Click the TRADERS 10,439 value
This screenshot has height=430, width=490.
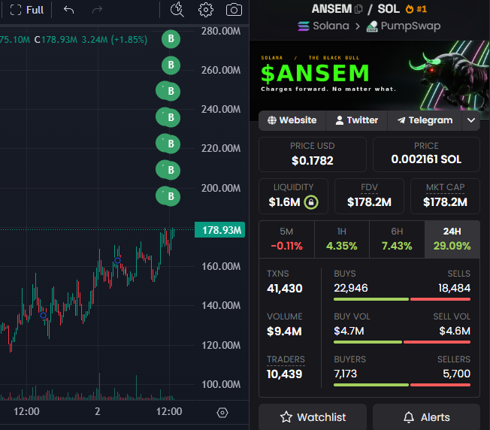pyautogui.click(x=284, y=374)
